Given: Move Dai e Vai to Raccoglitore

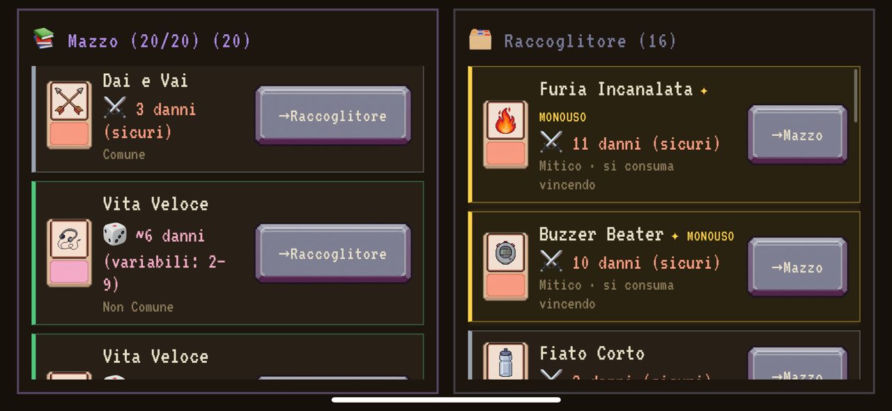Looking at the screenshot, I should pyautogui.click(x=333, y=116).
